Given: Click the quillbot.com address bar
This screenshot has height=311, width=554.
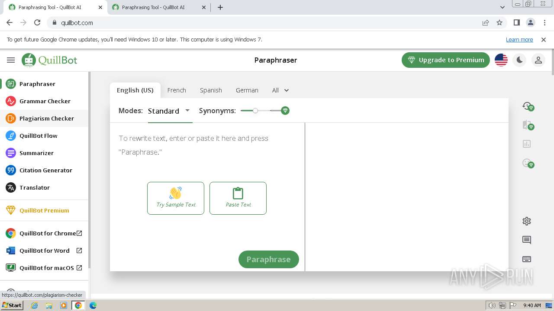Looking at the screenshot, I should pyautogui.click(x=264, y=23).
